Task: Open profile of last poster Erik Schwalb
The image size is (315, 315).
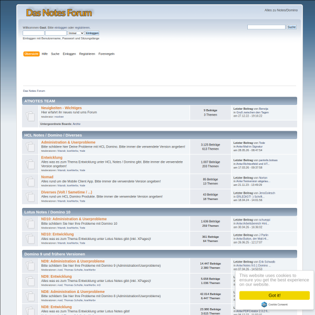Action: (x=267, y=262)
